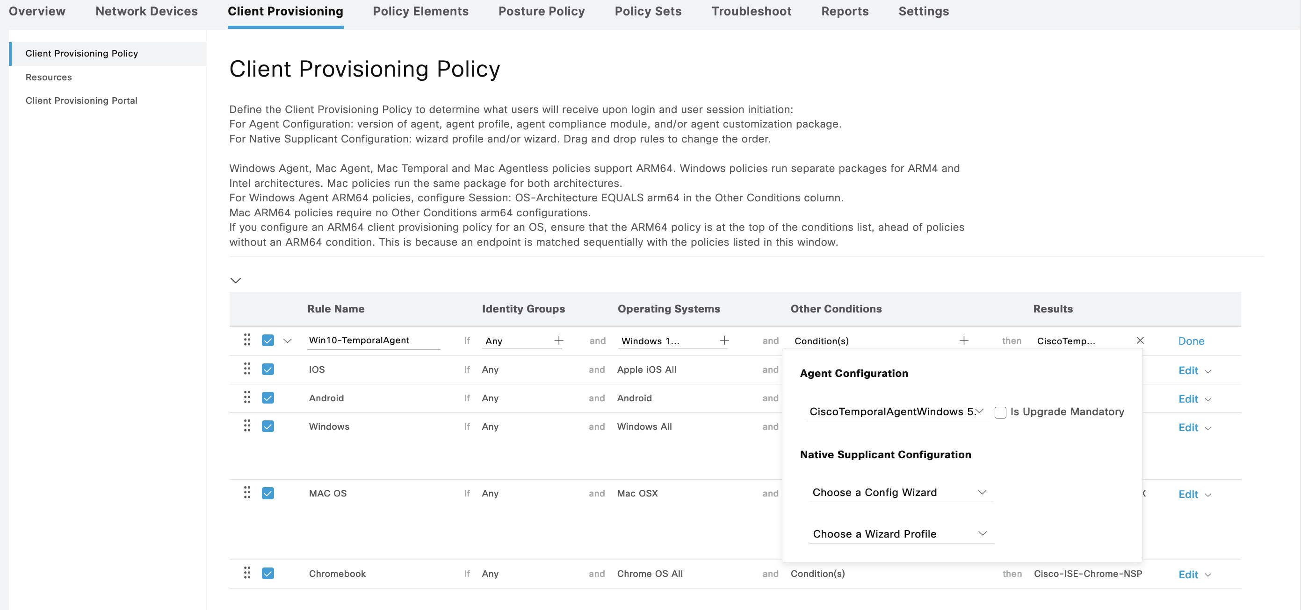Viewport: 1301px width, 610px height.
Task: Click plus icon next to Identity Groups Any
Action: pyautogui.click(x=558, y=340)
